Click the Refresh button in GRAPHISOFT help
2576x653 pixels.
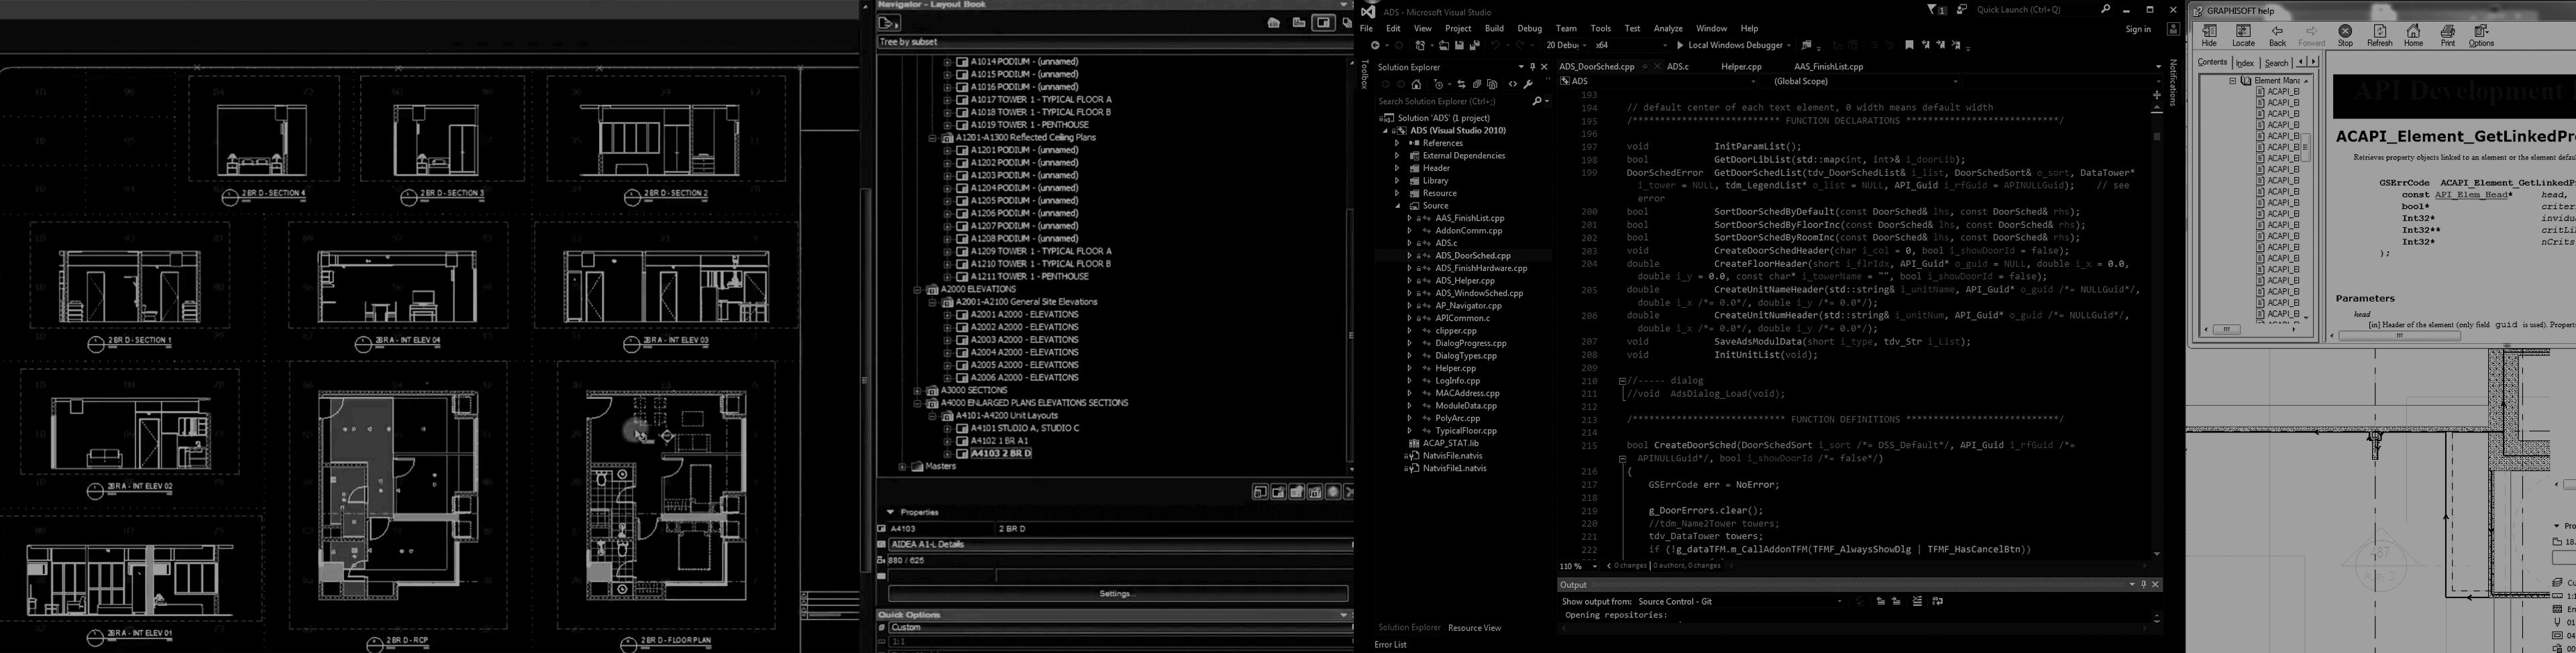(2379, 36)
